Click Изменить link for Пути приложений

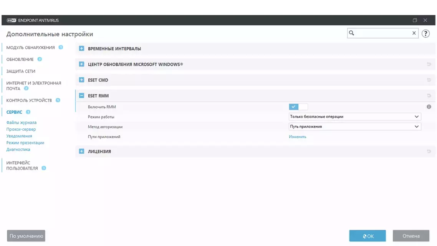(297, 137)
